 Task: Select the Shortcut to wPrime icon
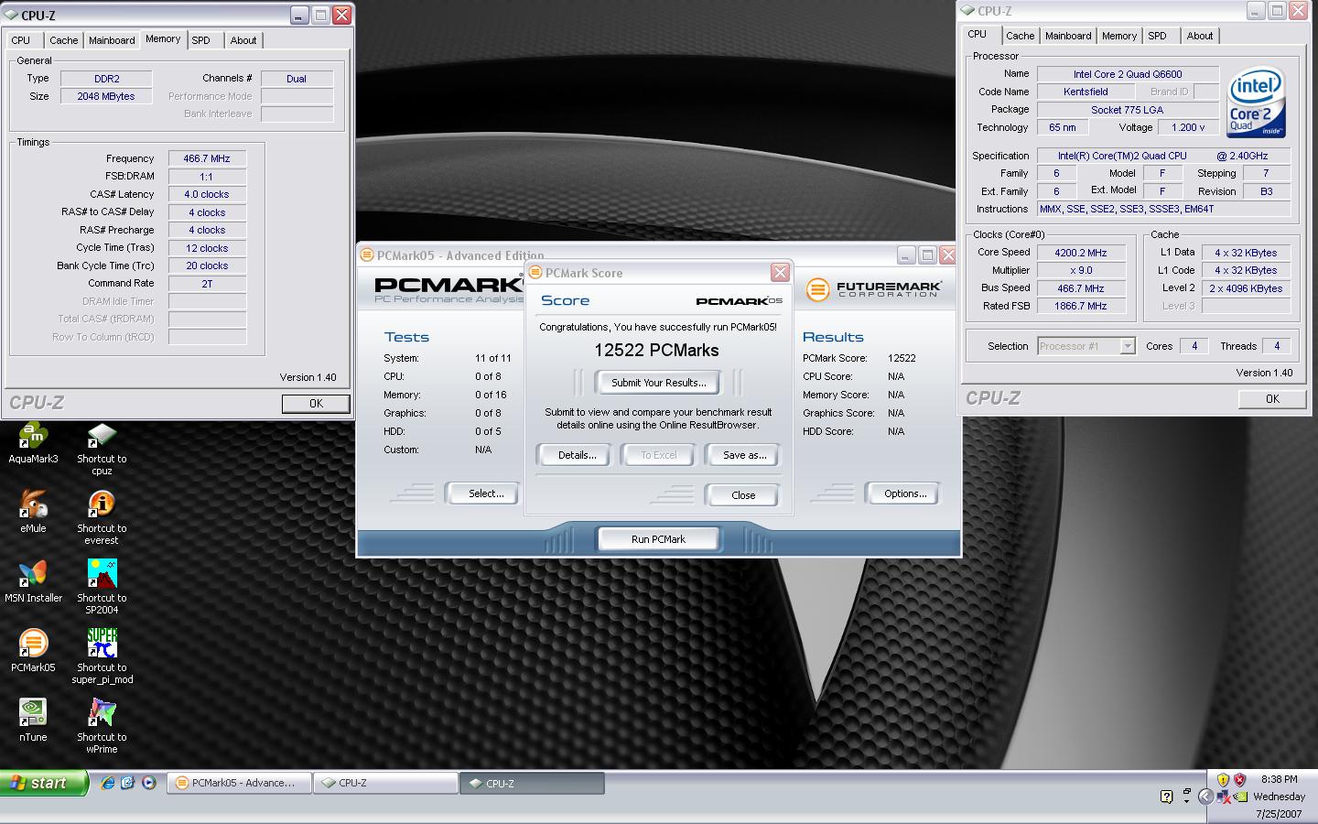102,727
